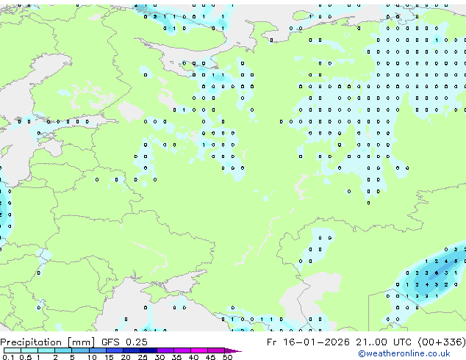Select the 40–45 mm magenta legend swatch

[199, 350]
